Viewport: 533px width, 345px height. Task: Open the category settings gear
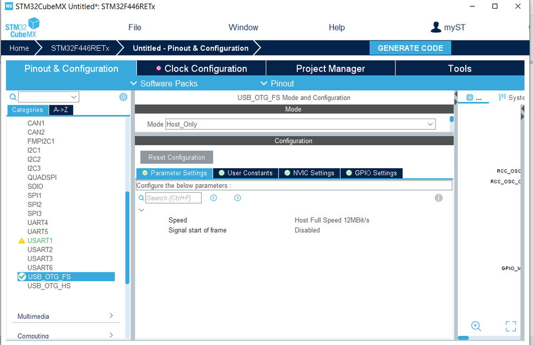coord(123,97)
